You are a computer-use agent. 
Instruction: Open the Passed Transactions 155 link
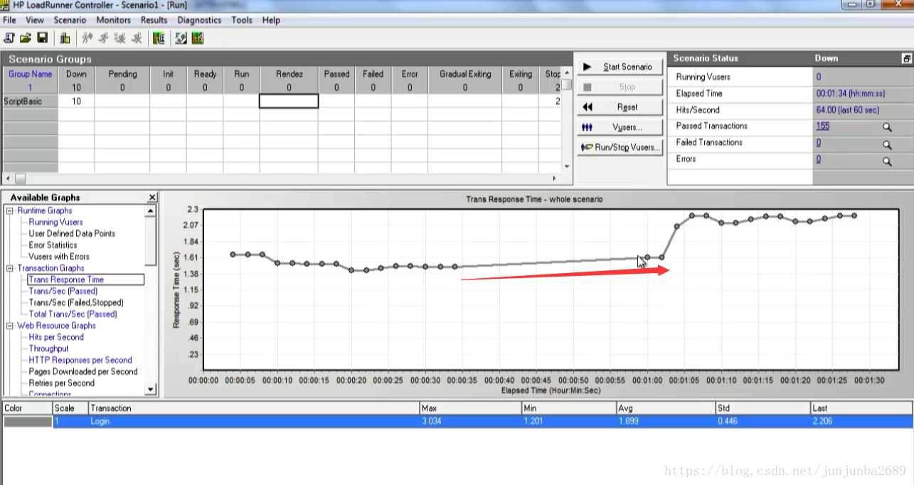click(822, 126)
